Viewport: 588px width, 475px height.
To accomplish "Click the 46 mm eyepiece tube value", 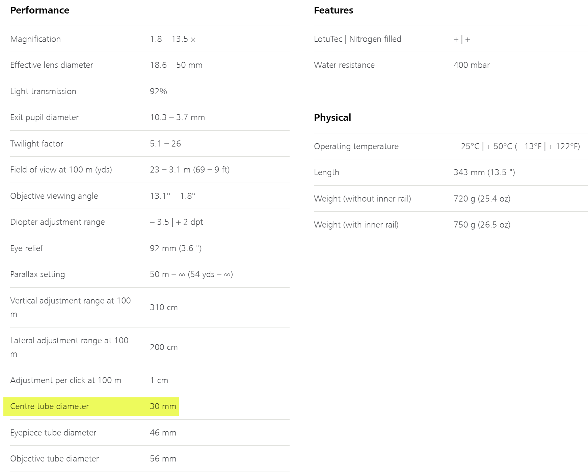I will (163, 433).
